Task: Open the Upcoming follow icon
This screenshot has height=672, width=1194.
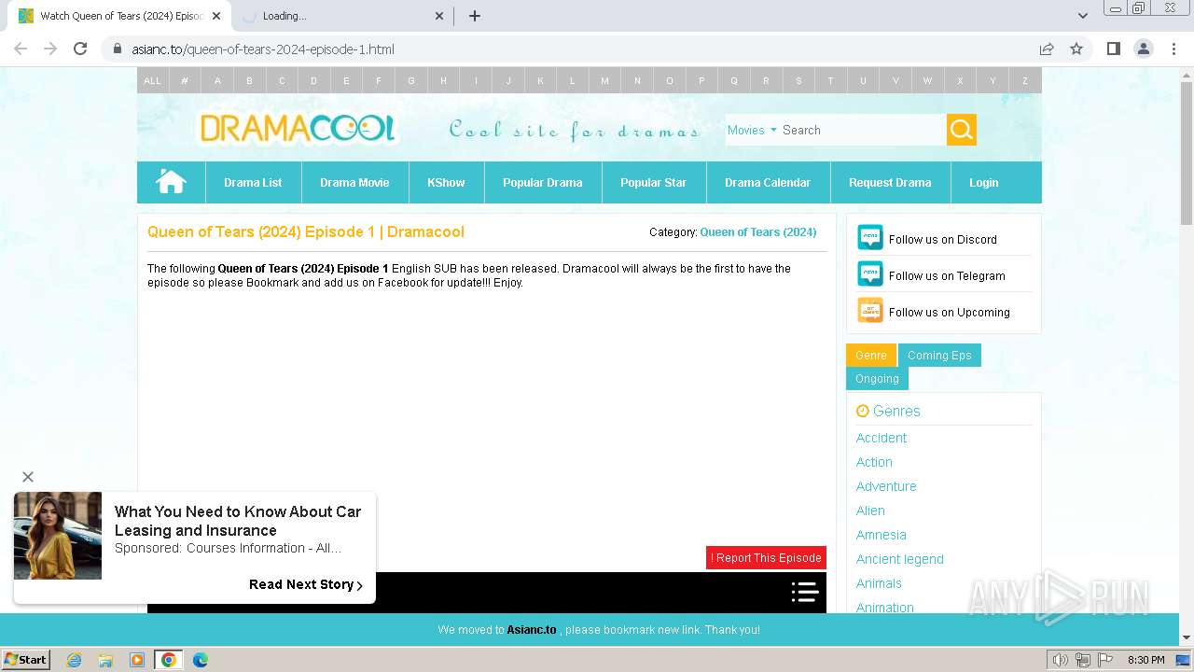Action: tap(870, 311)
